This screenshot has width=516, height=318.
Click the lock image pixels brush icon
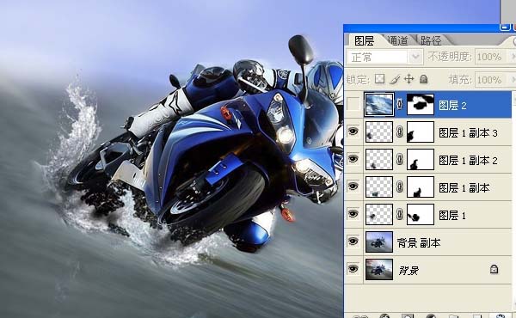pyautogui.click(x=395, y=79)
